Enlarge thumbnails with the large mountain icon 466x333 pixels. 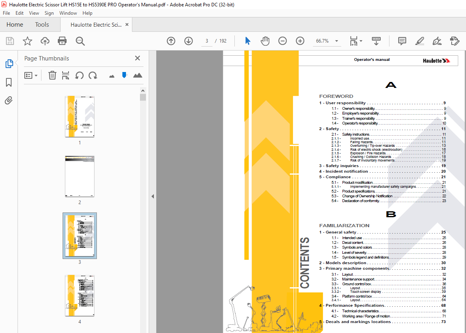tap(138, 75)
